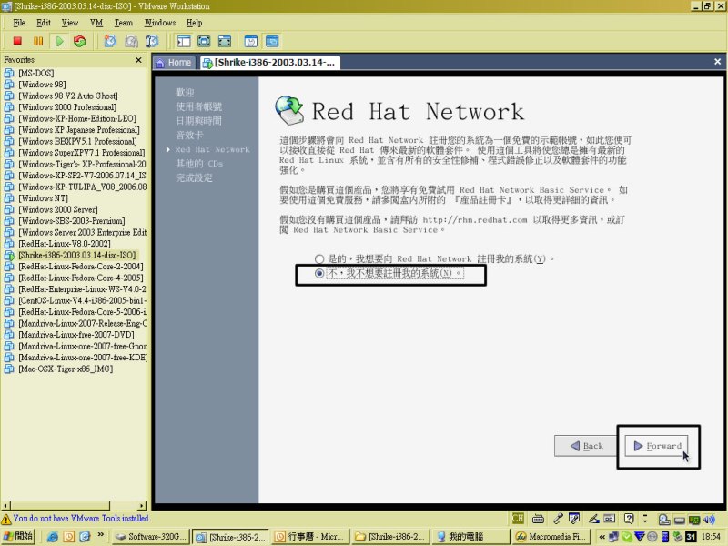Close the open VM tab with X

pos(717,61)
